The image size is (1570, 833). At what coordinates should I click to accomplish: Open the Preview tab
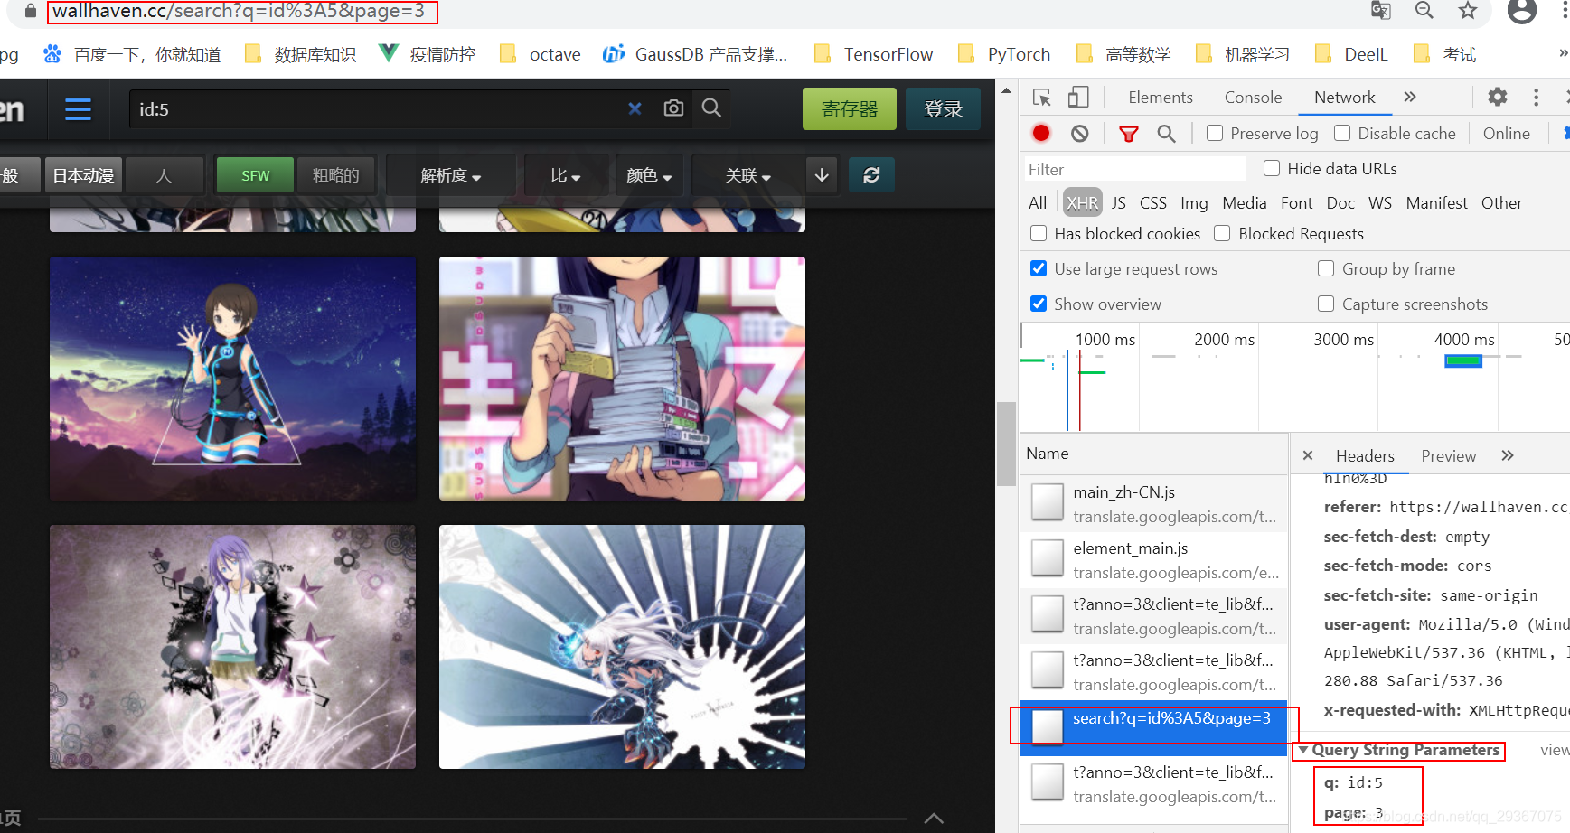click(x=1449, y=456)
